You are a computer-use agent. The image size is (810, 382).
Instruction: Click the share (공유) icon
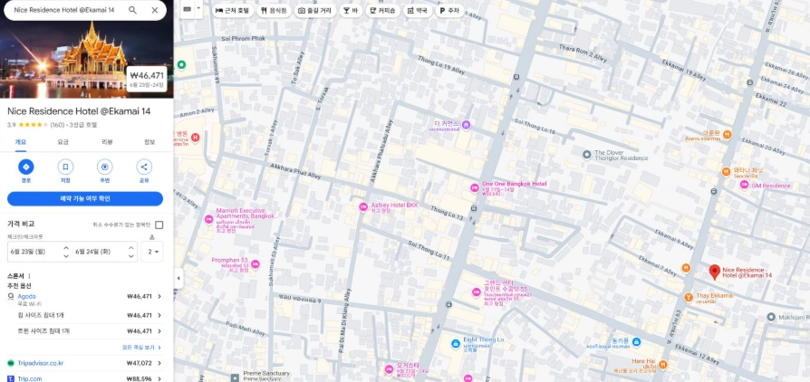(x=144, y=167)
